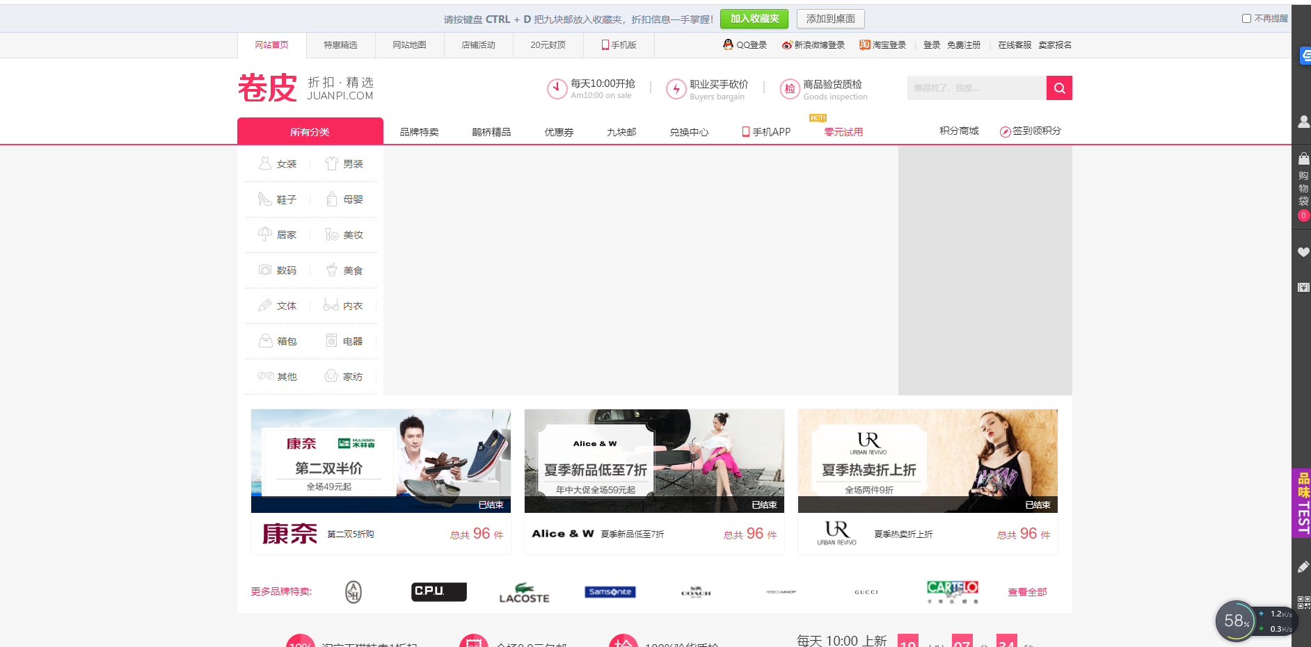Click the 登录 link
The height and width of the screenshot is (647, 1311).
point(932,45)
